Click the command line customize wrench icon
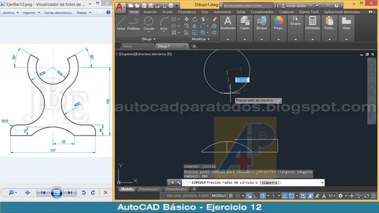The width and height of the screenshot is (379, 213). 179,183
